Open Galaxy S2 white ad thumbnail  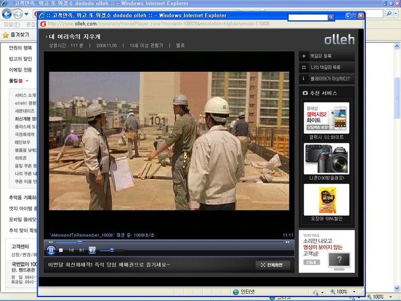[x=327, y=118]
